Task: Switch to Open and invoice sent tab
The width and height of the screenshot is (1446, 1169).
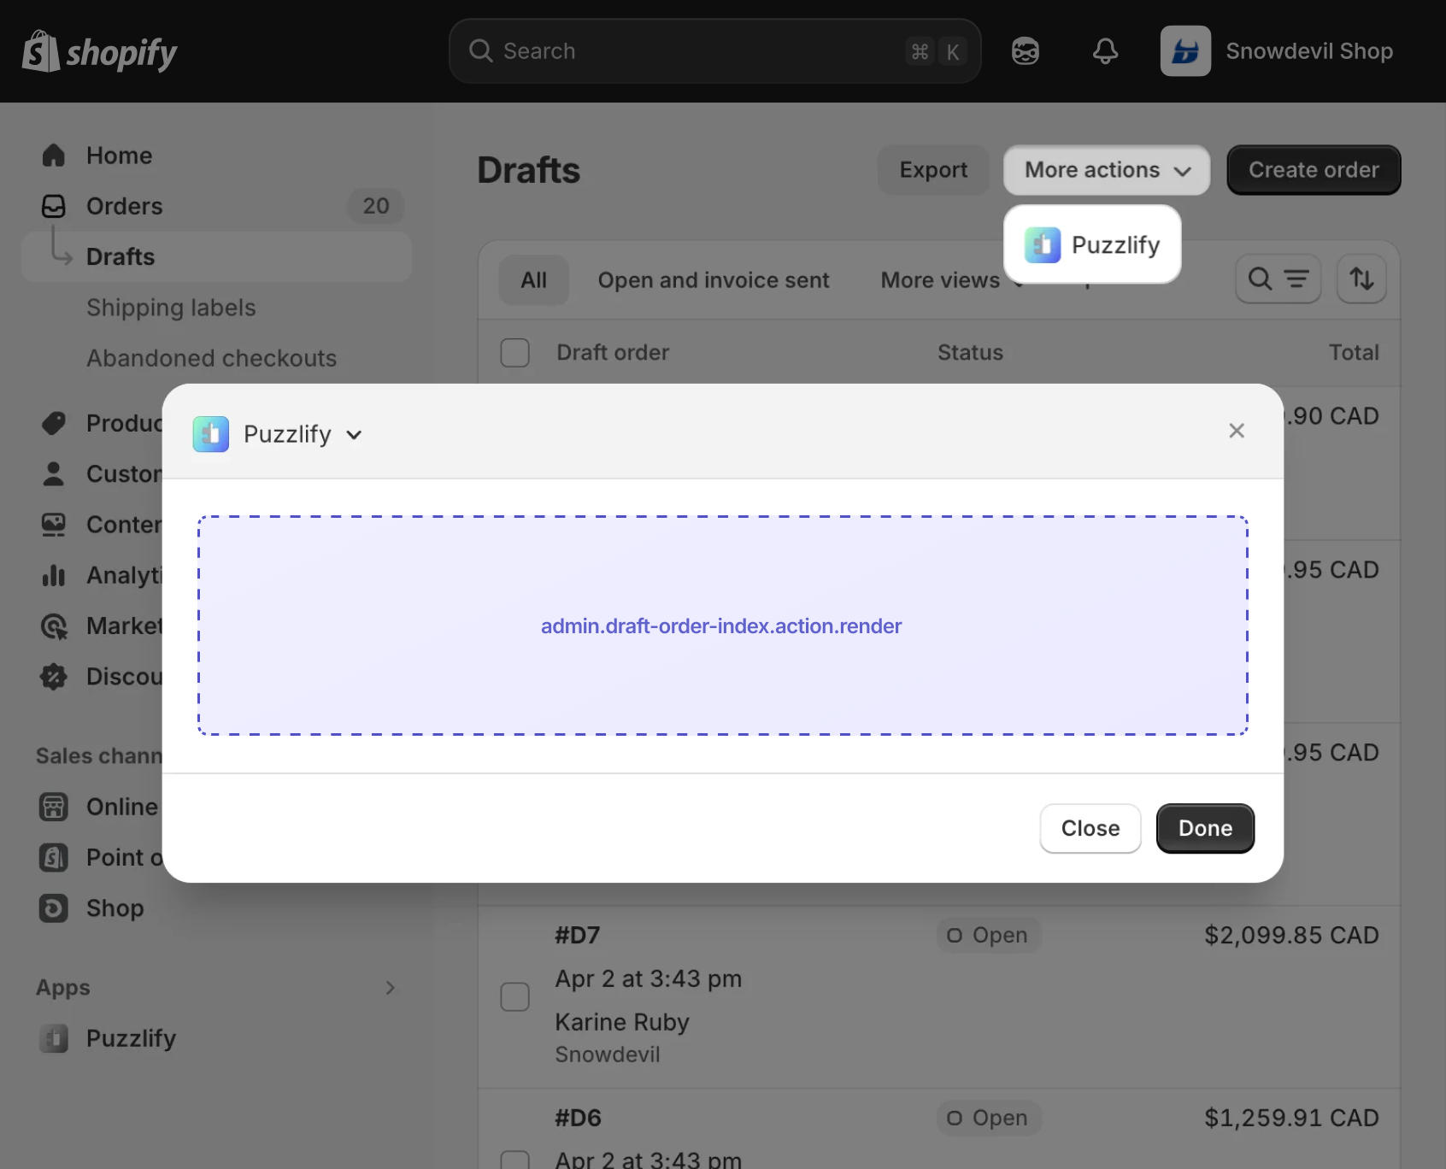Action: point(714,280)
